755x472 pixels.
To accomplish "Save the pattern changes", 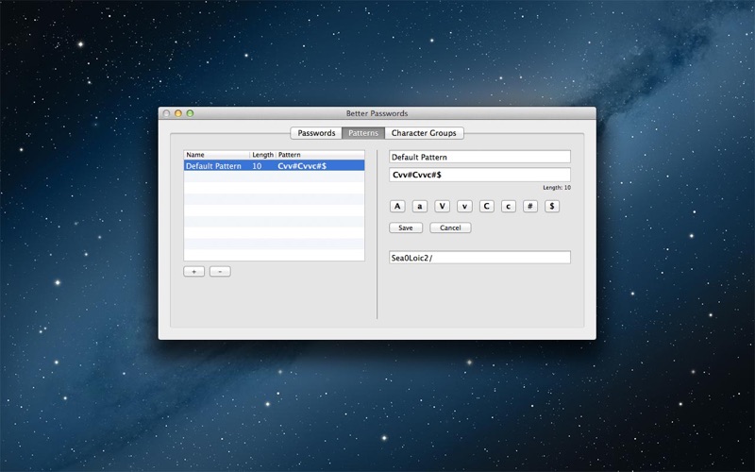I will click(x=406, y=228).
